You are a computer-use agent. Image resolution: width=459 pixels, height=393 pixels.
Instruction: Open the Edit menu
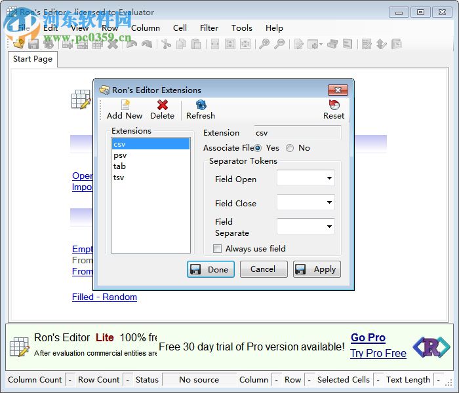(x=50, y=28)
